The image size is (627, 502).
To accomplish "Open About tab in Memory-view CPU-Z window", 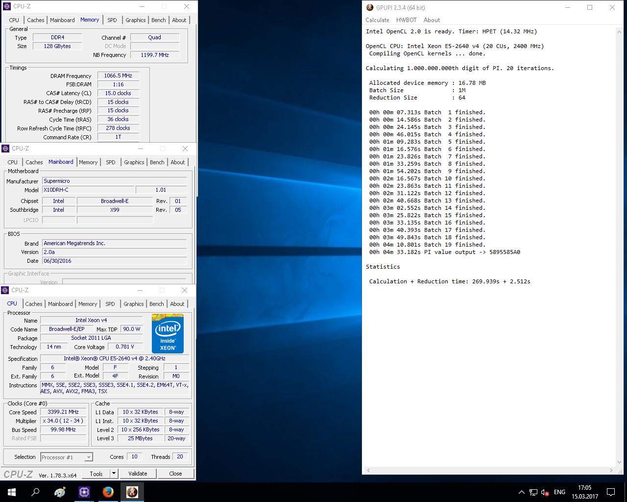I will (x=179, y=20).
